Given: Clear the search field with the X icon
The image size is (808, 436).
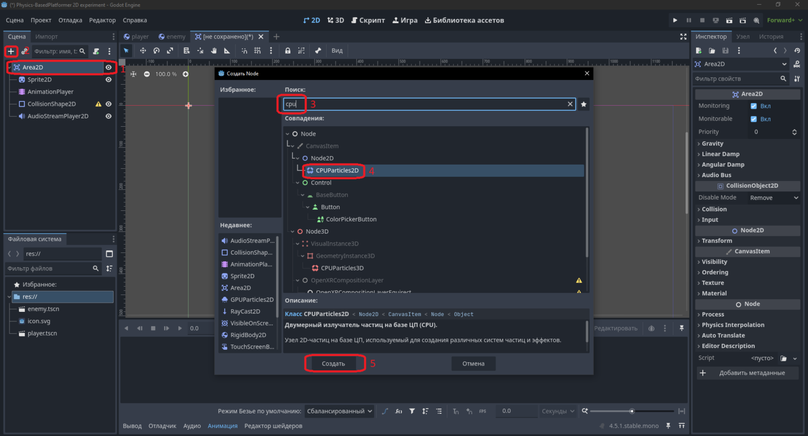Looking at the screenshot, I should pyautogui.click(x=570, y=104).
